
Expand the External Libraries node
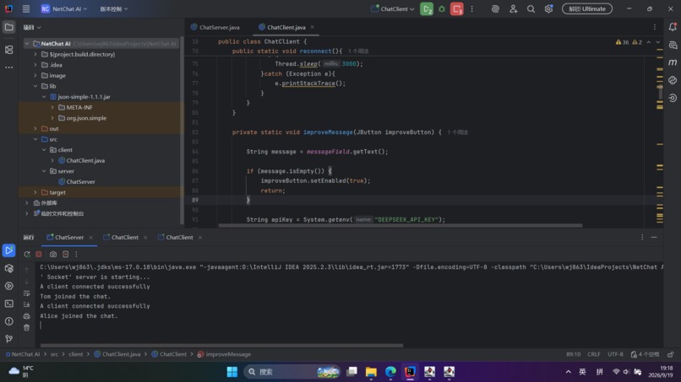click(27, 203)
